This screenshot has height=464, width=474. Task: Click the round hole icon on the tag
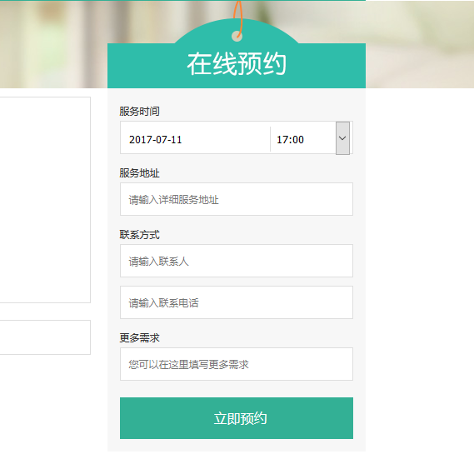pyautogui.click(x=237, y=37)
